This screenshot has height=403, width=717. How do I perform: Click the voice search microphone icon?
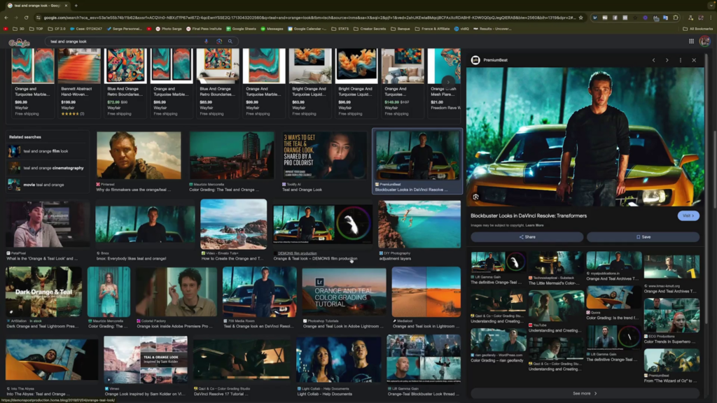(207, 41)
